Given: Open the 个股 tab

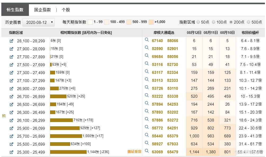Looking at the screenshot, I should (x=66, y=10).
